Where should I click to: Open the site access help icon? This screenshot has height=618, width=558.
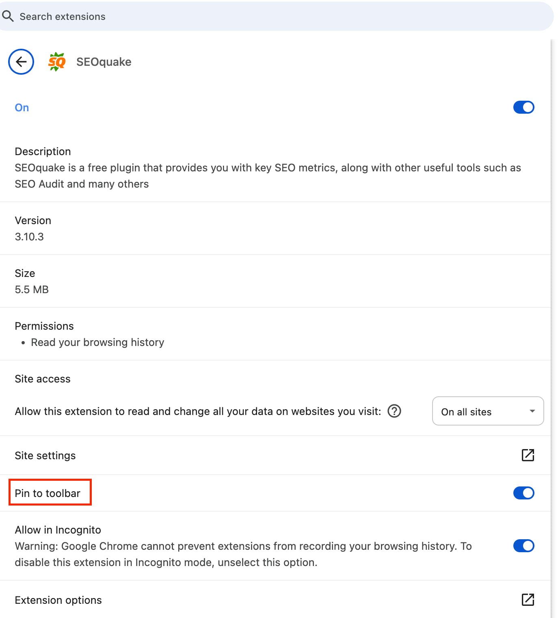(394, 411)
